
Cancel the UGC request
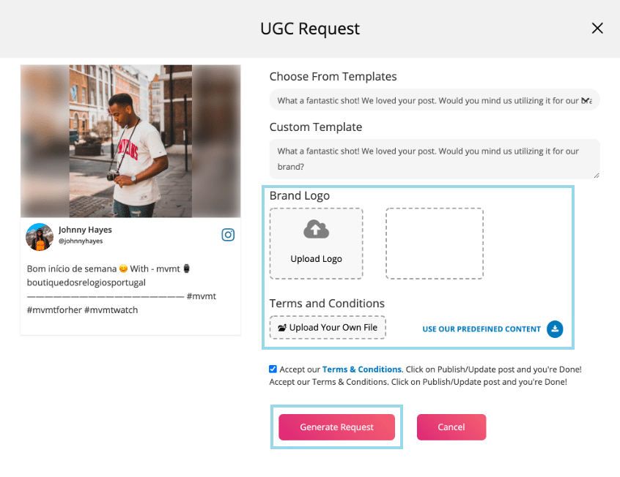[451, 427]
